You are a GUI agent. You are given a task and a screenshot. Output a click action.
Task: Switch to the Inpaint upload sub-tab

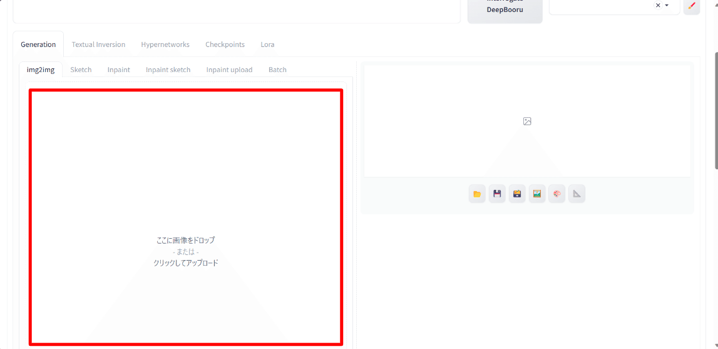coord(229,70)
